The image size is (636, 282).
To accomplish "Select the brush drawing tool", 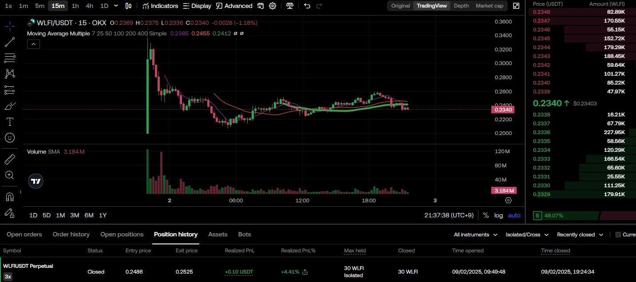I will (x=10, y=106).
